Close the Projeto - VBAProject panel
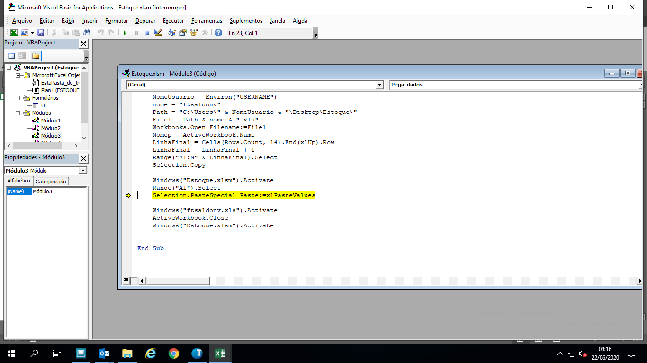647x363 pixels. click(83, 43)
